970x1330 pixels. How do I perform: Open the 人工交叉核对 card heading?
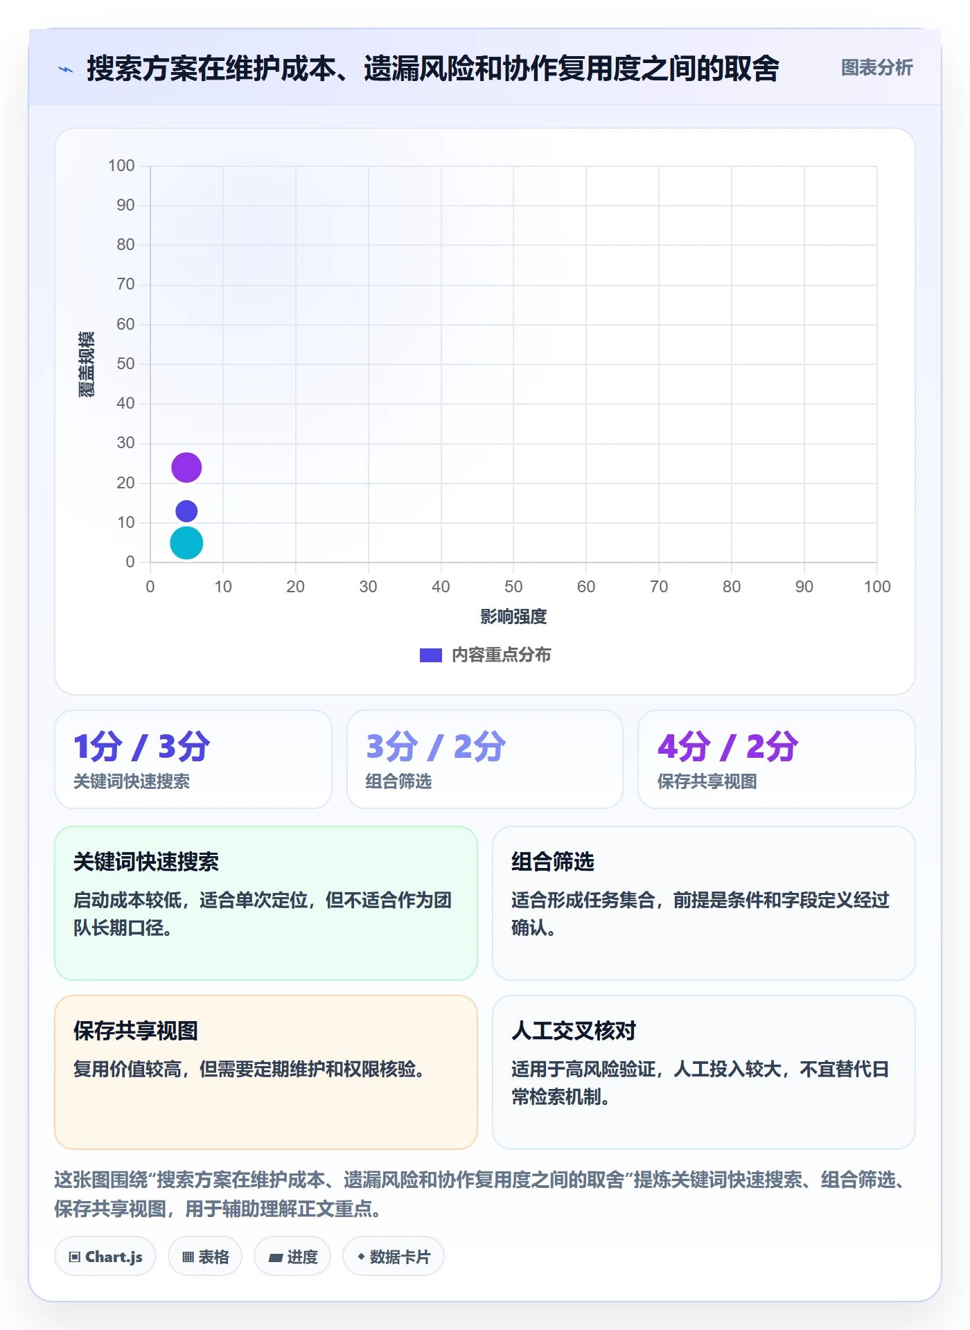[574, 1031]
